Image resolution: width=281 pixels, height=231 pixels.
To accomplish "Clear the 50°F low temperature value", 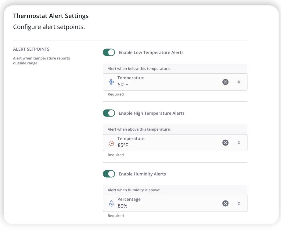I will pyautogui.click(x=225, y=82).
